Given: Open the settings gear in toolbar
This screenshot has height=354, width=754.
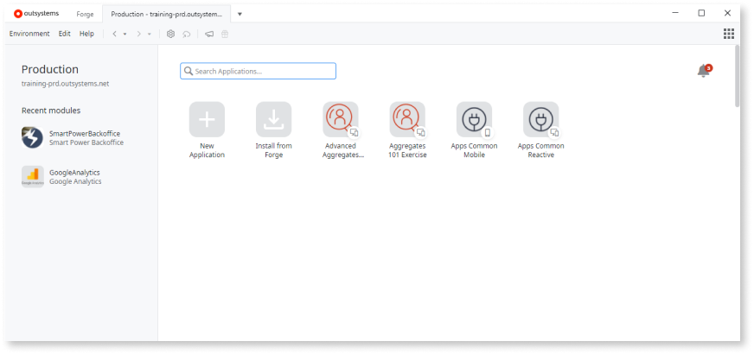Looking at the screenshot, I should (x=170, y=34).
